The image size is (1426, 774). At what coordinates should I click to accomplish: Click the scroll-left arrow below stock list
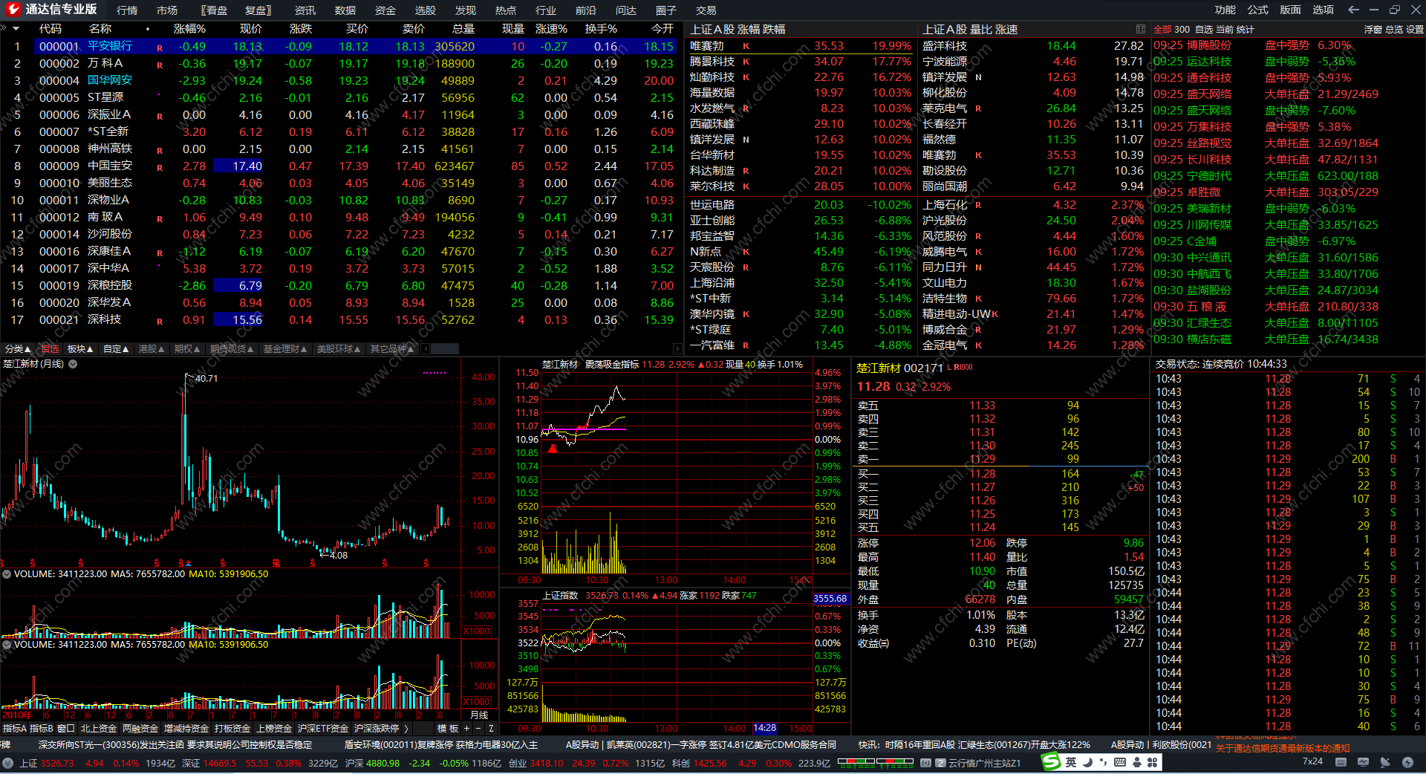pyautogui.click(x=425, y=349)
